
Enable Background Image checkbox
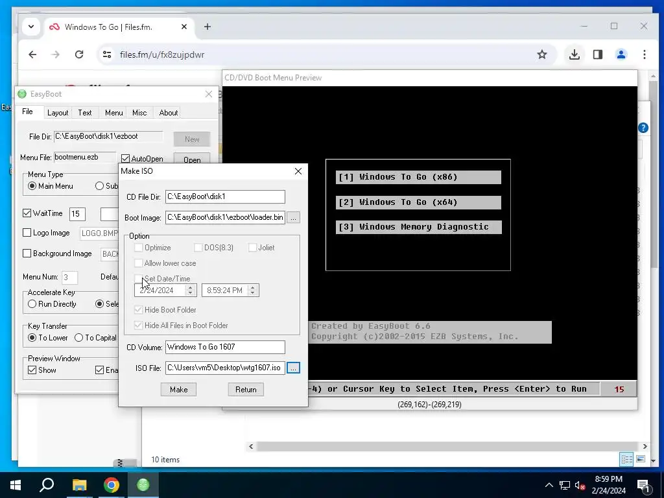(x=27, y=254)
